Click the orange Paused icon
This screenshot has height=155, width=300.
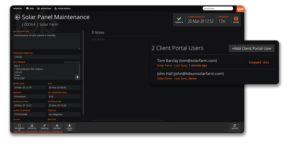tap(236, 19)
